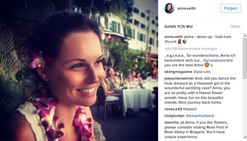
Task: Click the 76Wo. post timestamp
Action: [x=235, y=26]
